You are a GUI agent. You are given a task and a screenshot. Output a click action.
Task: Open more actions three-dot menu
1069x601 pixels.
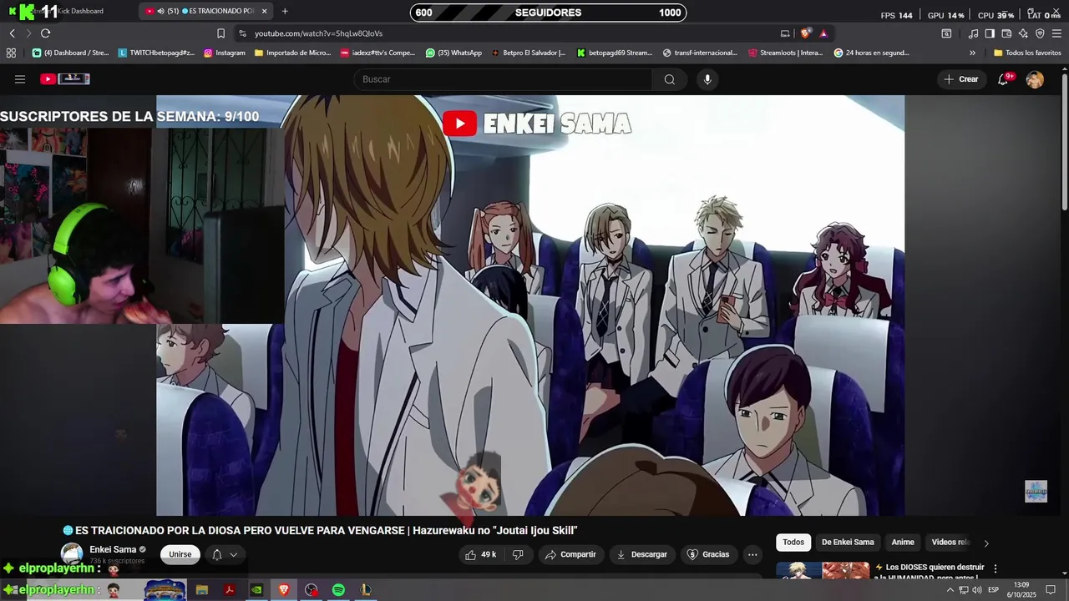pyautogui.click(x=752, y=554)
